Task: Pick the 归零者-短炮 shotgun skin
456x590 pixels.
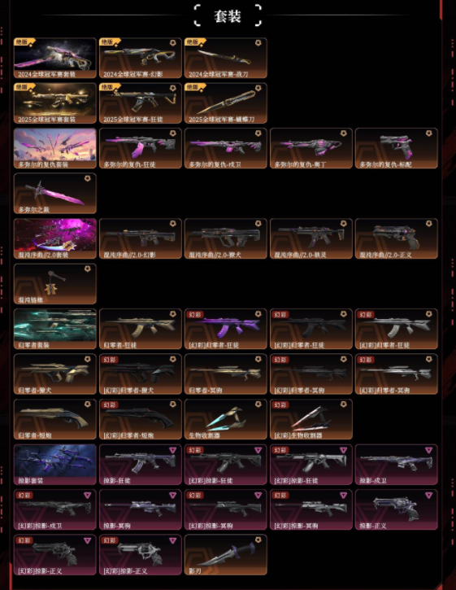Action: click(55, 419)
